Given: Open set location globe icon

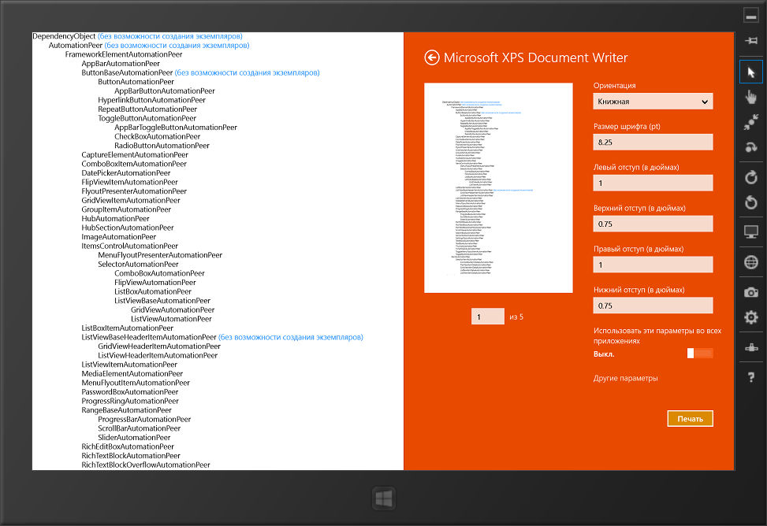Looking at the screenshot, I should [x=751, y=262].
